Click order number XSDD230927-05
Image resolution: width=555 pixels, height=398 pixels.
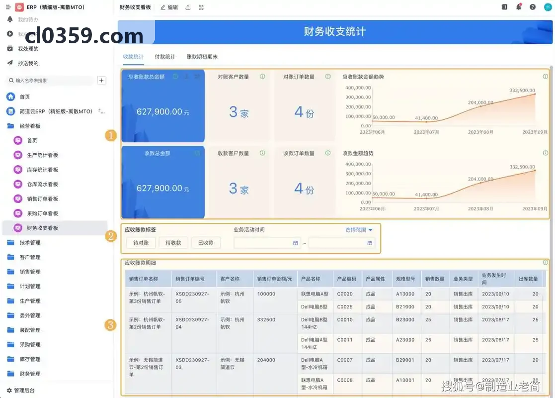[x=192, y=298]
